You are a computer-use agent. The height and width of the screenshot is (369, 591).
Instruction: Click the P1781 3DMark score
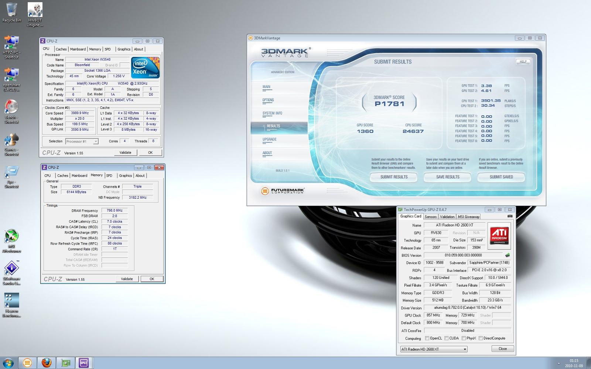click(x=389, y=104)
